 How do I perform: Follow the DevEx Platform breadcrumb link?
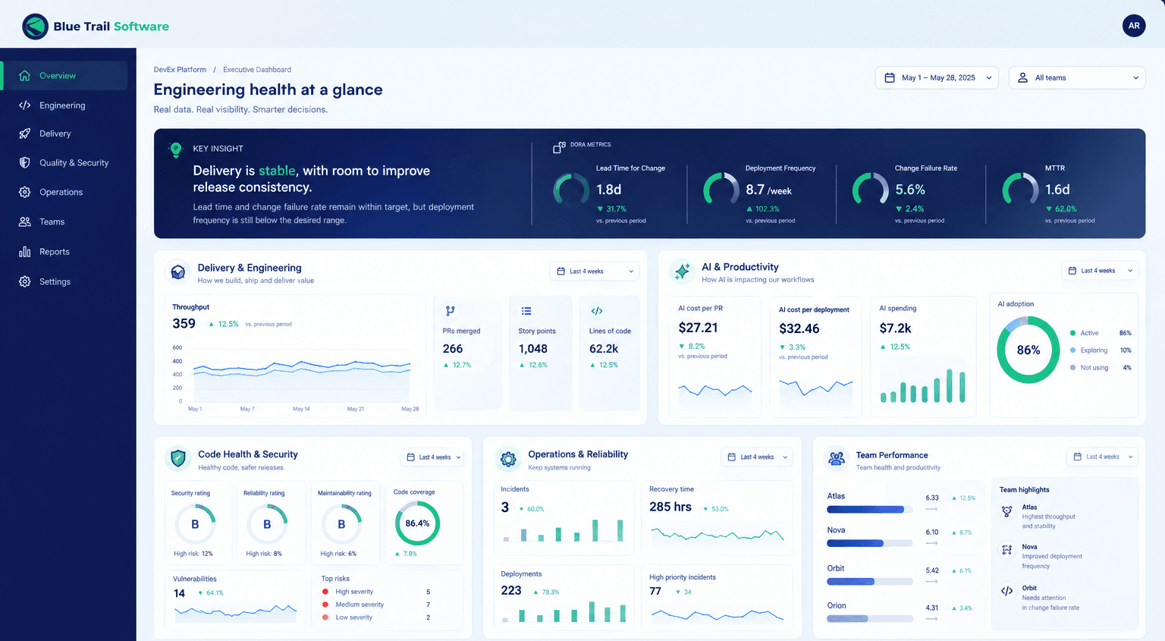pos(180,70)
